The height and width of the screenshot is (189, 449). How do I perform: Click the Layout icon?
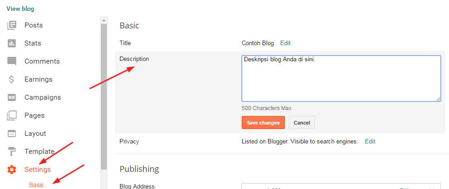pos(12,134)
